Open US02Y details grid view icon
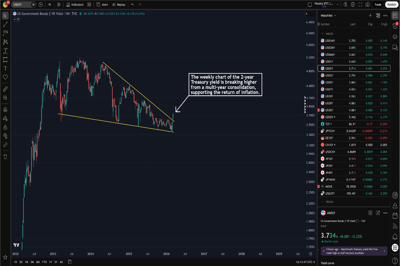 [370, 213]
